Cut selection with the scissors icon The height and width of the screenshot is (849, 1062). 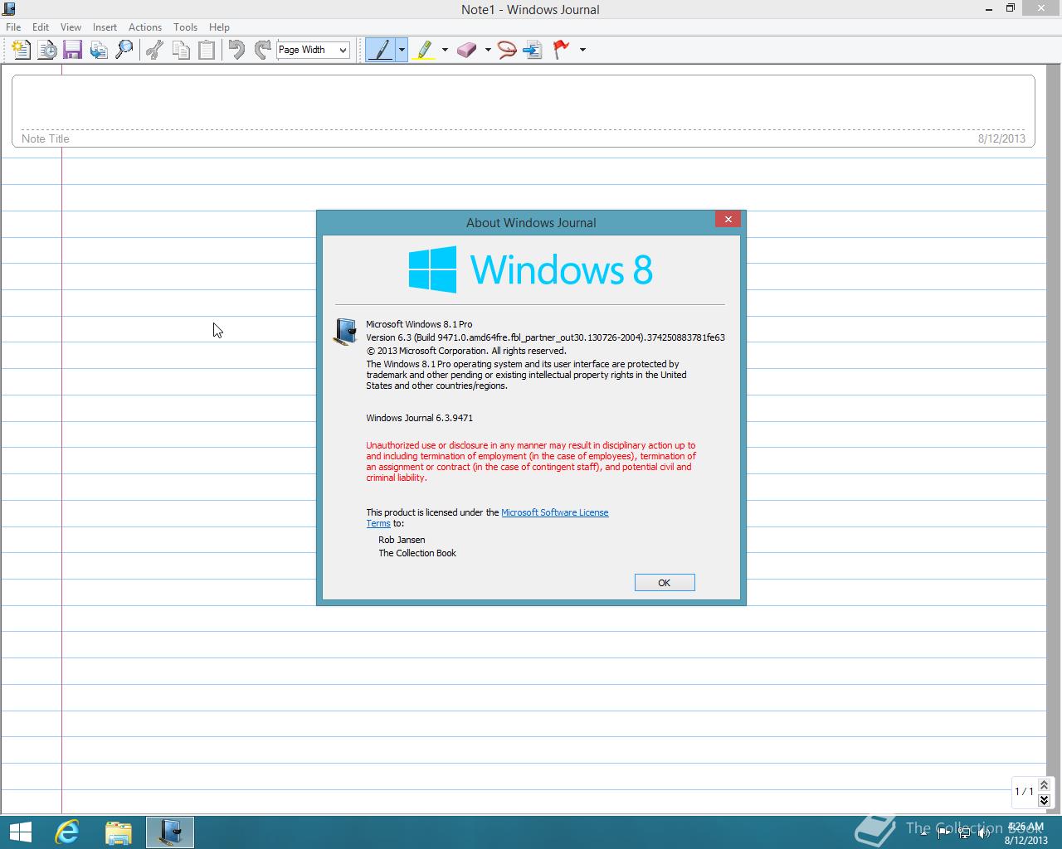(x=154, y=50)
